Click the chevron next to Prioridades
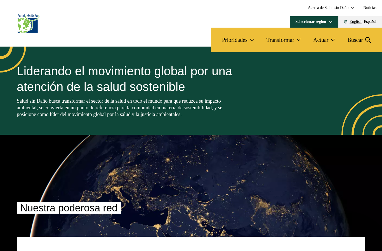Screen dimensions: 382x251 (x=252, y=40)
